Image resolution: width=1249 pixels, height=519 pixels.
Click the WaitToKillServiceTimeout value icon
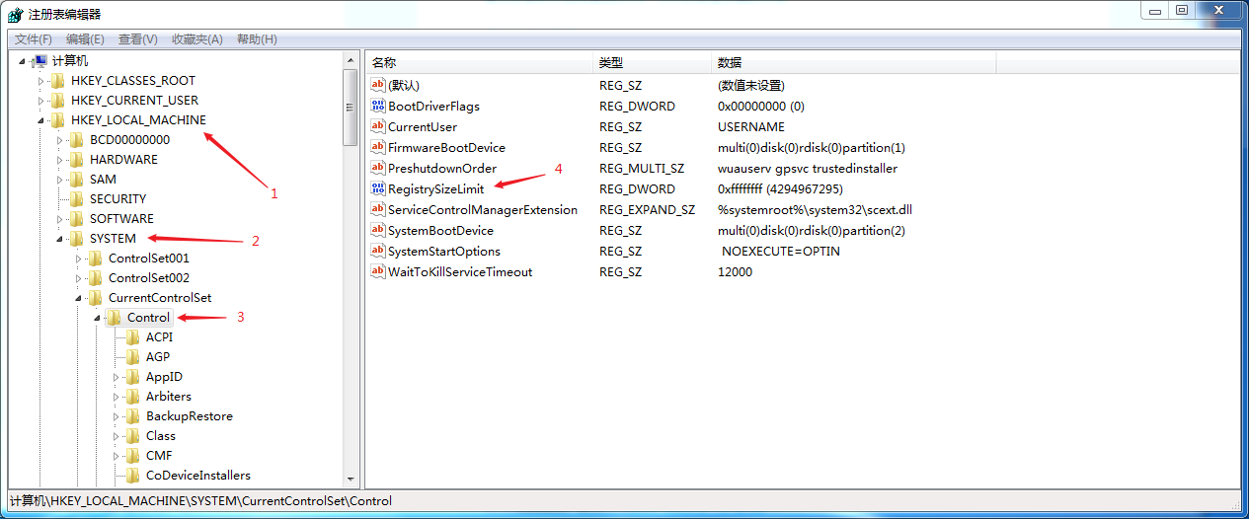click(x=377, y=271)
